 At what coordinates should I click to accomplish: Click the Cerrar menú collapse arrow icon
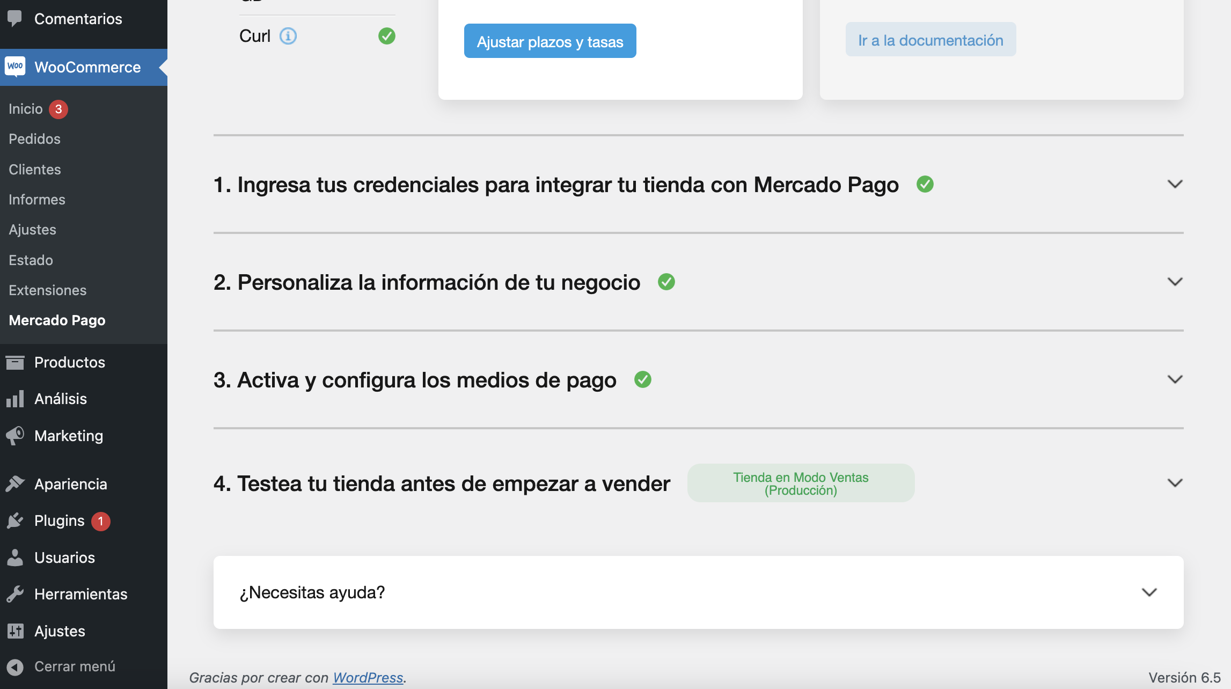click(x=15, y=667)
